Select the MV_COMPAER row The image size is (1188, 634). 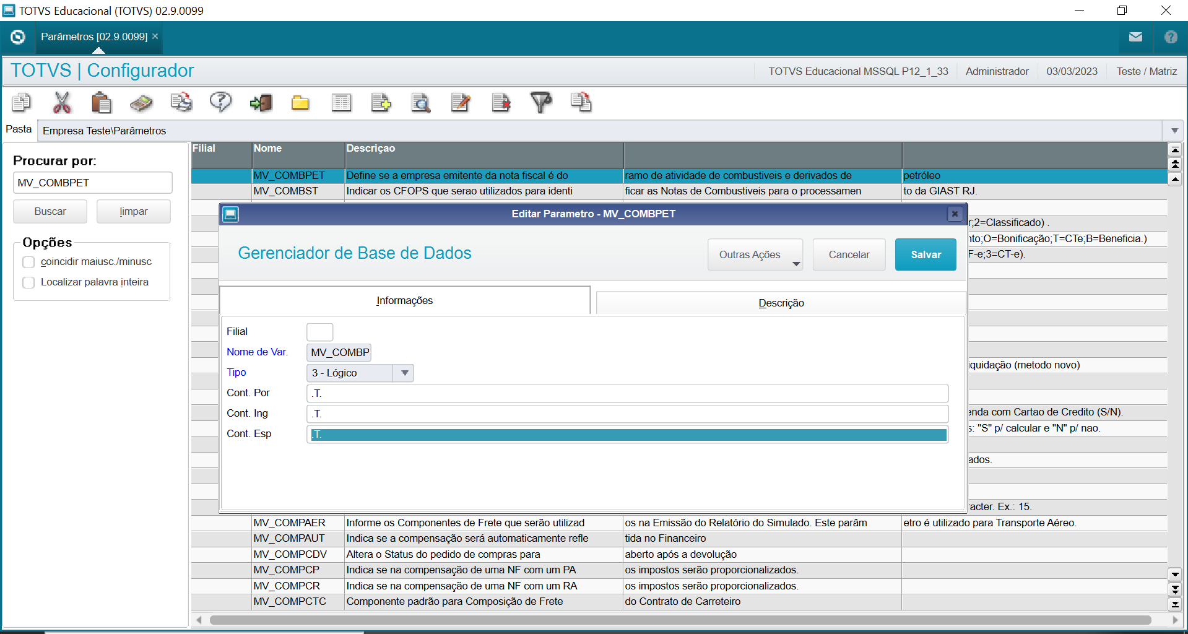coord(679,523)
